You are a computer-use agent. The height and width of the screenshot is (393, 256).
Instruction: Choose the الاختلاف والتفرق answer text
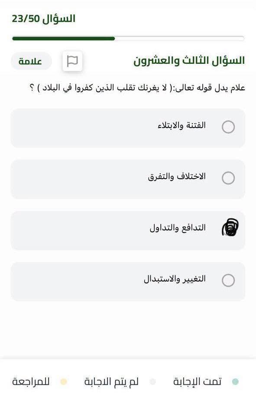pos(177,177)
